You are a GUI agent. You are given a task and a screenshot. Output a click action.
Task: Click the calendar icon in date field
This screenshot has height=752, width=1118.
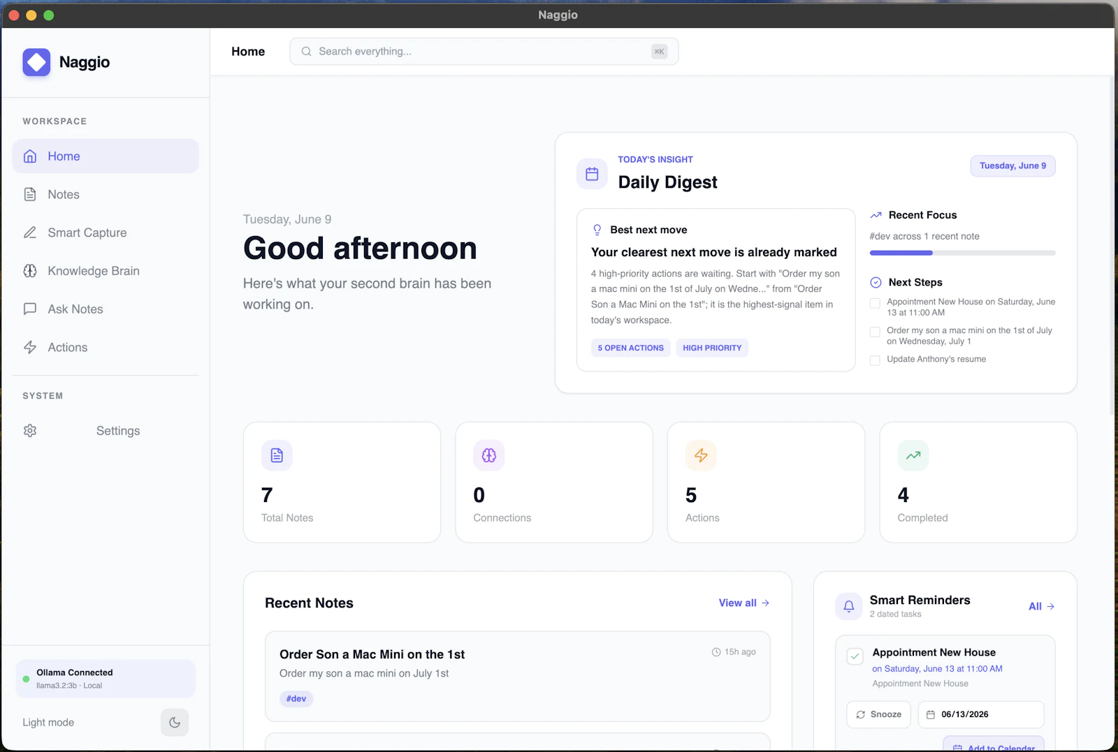point(931,715)
